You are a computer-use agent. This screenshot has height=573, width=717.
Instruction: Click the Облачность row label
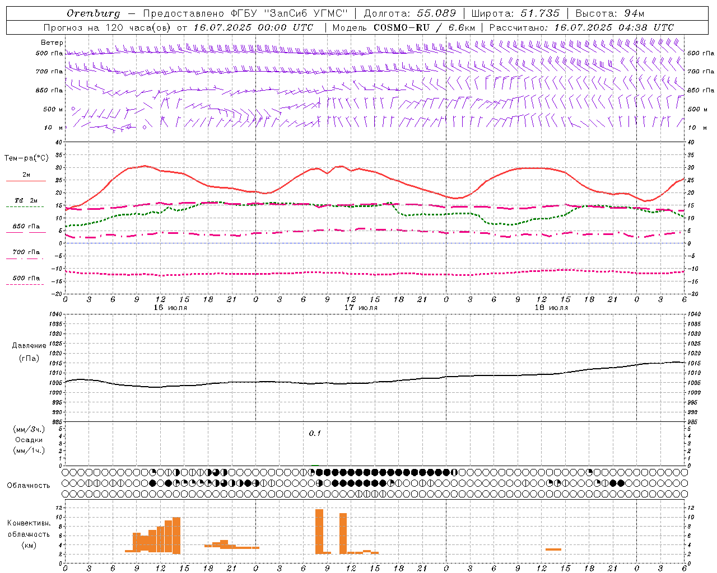(29, 486)
